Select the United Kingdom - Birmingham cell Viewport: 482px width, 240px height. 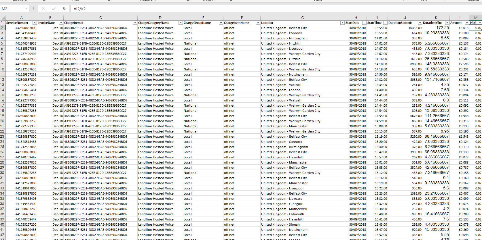pyautogui.click(x=303, y=147)
